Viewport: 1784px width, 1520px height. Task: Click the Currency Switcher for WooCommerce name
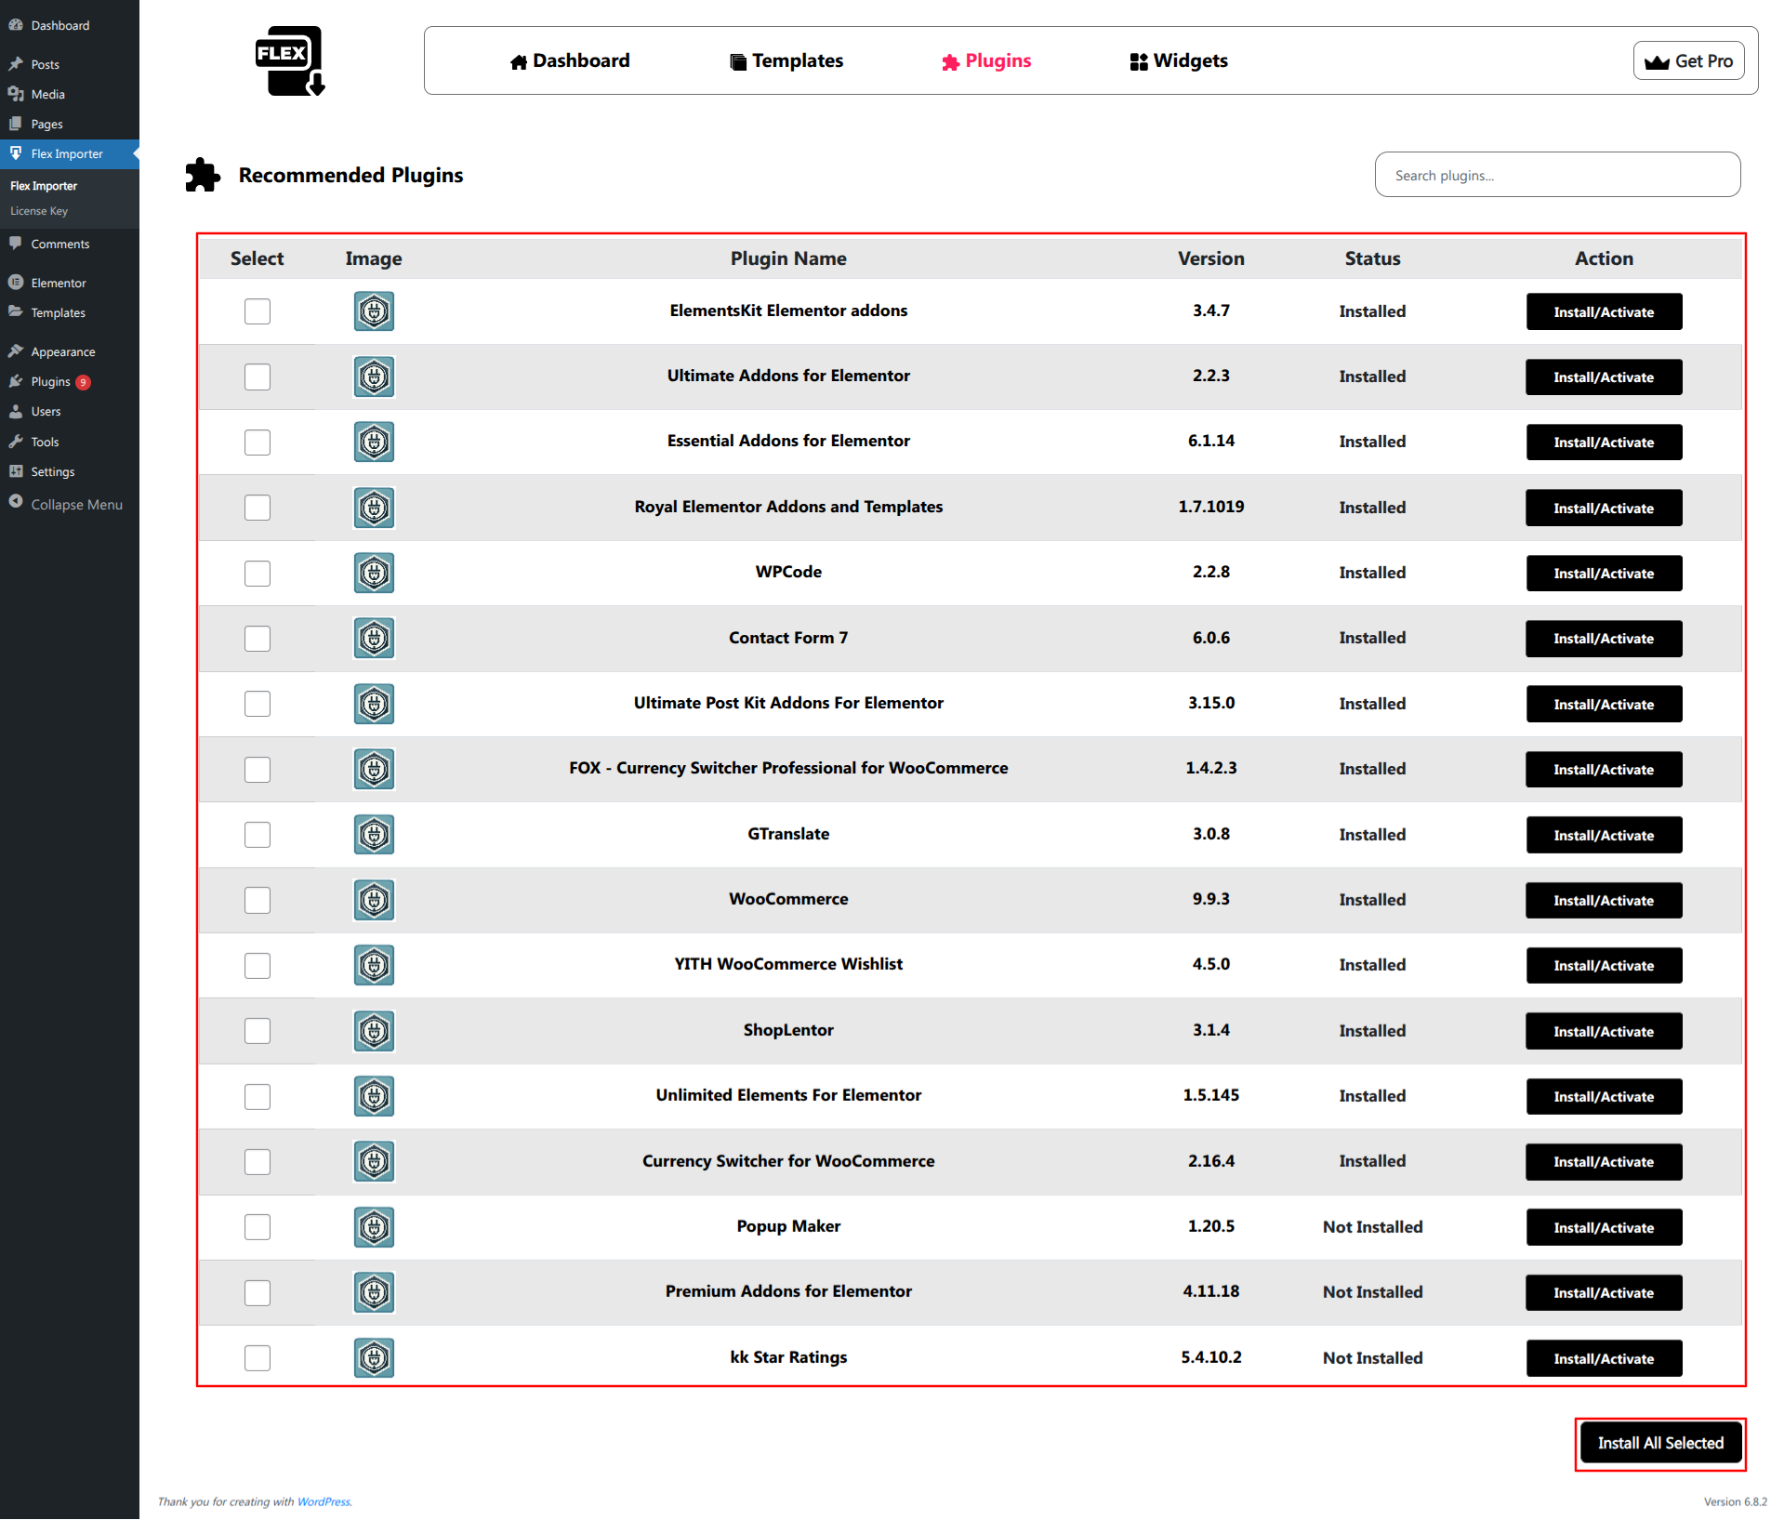click(x=788, y=1161)
